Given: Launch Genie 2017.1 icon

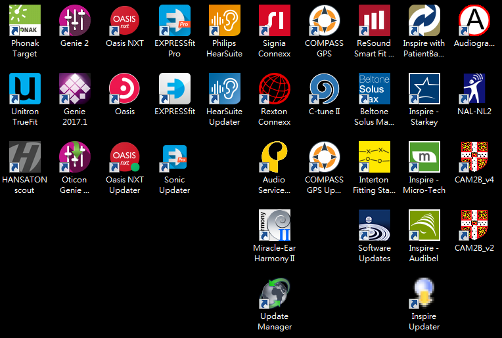Looking at the screenshot, I should click(75, 89).
